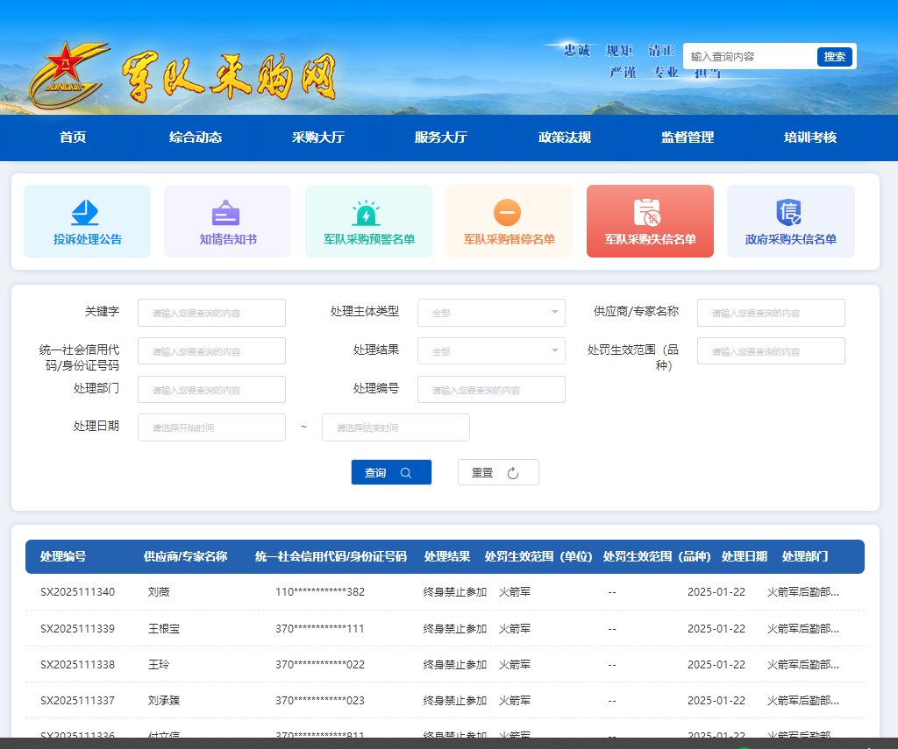Click the 军队采购预警名单 alarm light icon
The image size is (898, 749).
366,213
